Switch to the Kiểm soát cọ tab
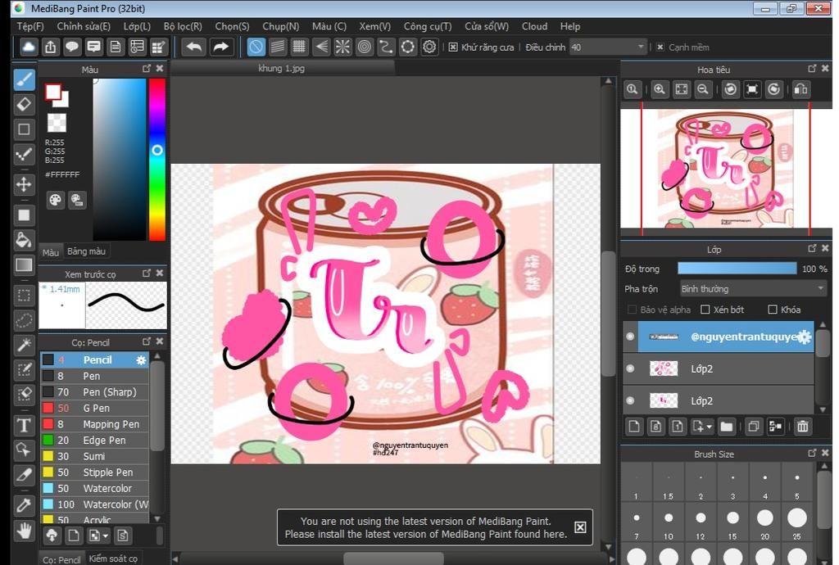The height and width of the screenshot is (565, 839). (x=113, y=558)
